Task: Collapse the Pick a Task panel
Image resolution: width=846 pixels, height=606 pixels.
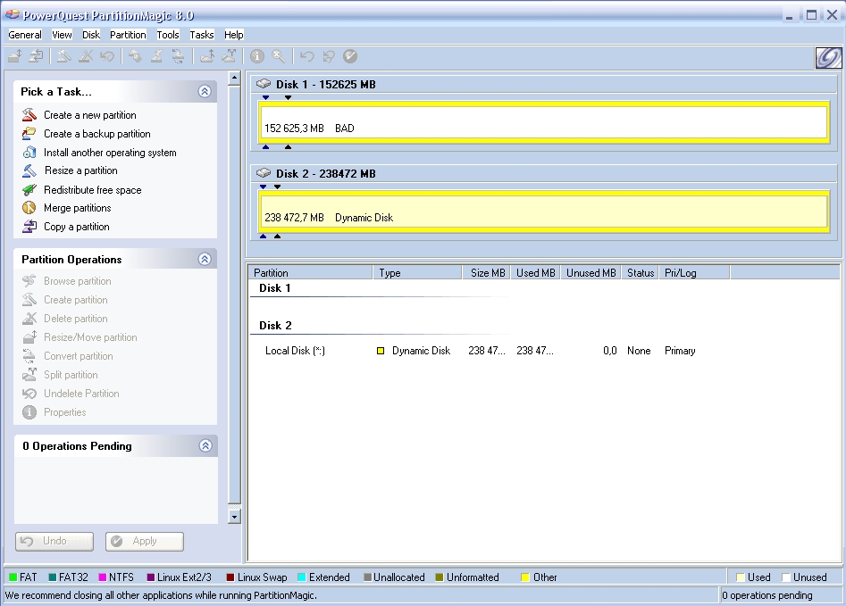Action: click(x=205, y=91)
